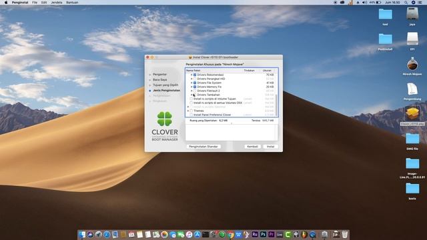The height and width of the screenshot is (240, 427).
Task: Expand Drivers Rekomendasi disclosure triangle
Action: (191, 75)
